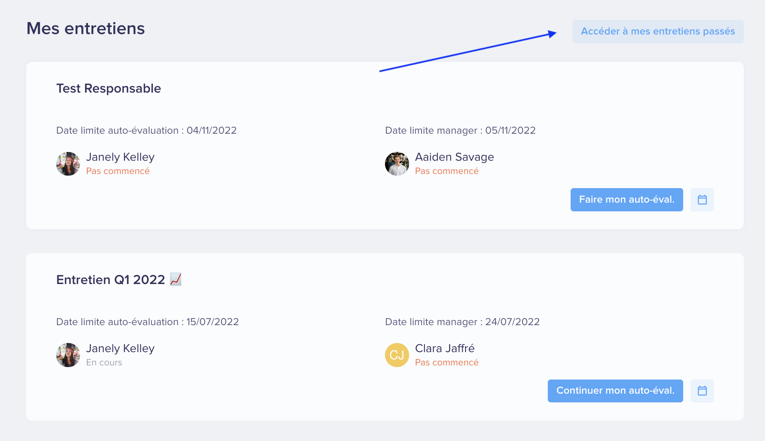This screenshot has width=765, height=441.
Task: Click Aaiden Savage profile photo
Action: (397, 164)
